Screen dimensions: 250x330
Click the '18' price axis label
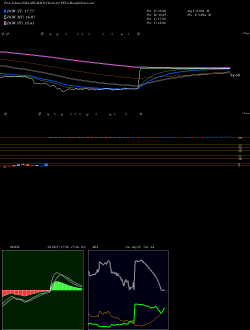pos(239,138)
